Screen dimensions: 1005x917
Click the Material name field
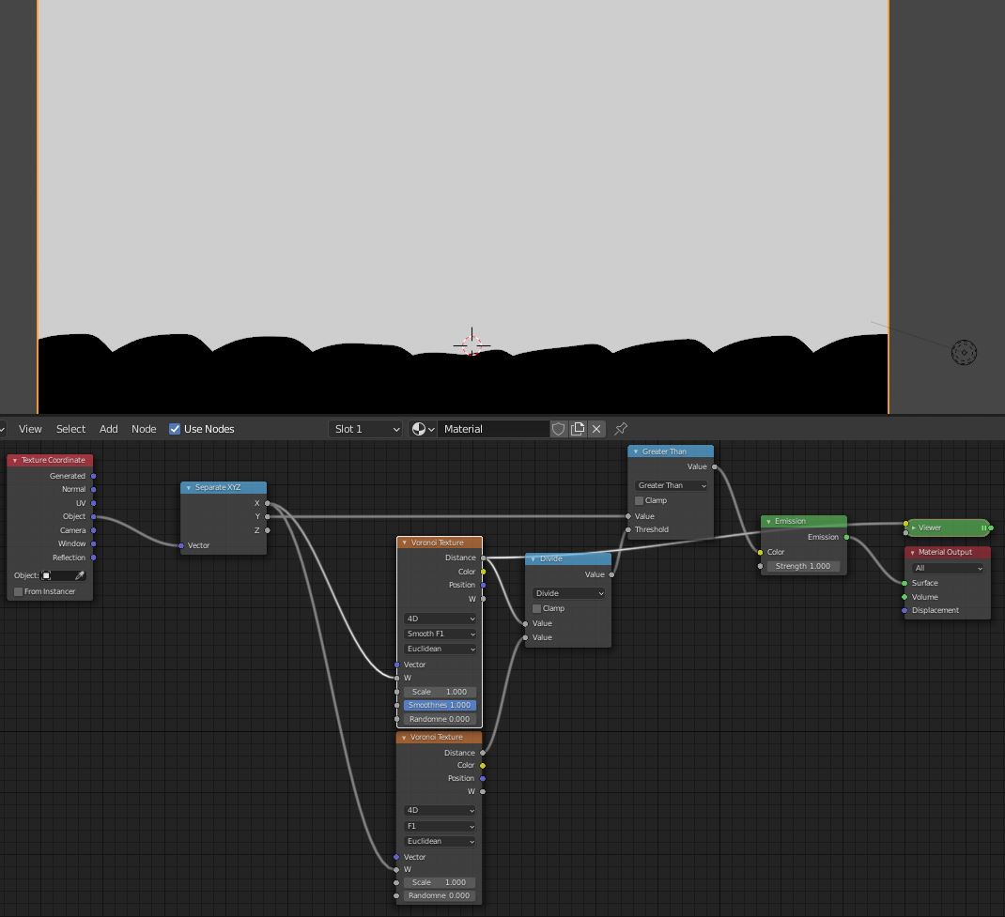(x=492, y=429)
